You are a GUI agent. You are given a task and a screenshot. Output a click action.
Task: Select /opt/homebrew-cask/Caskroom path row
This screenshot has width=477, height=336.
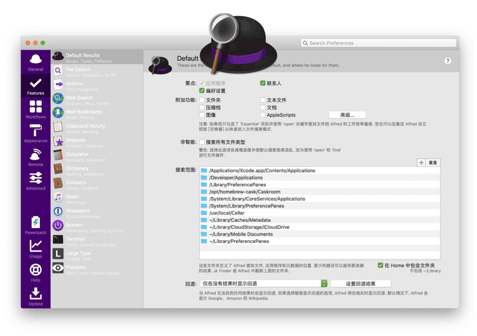coord(320,192)
